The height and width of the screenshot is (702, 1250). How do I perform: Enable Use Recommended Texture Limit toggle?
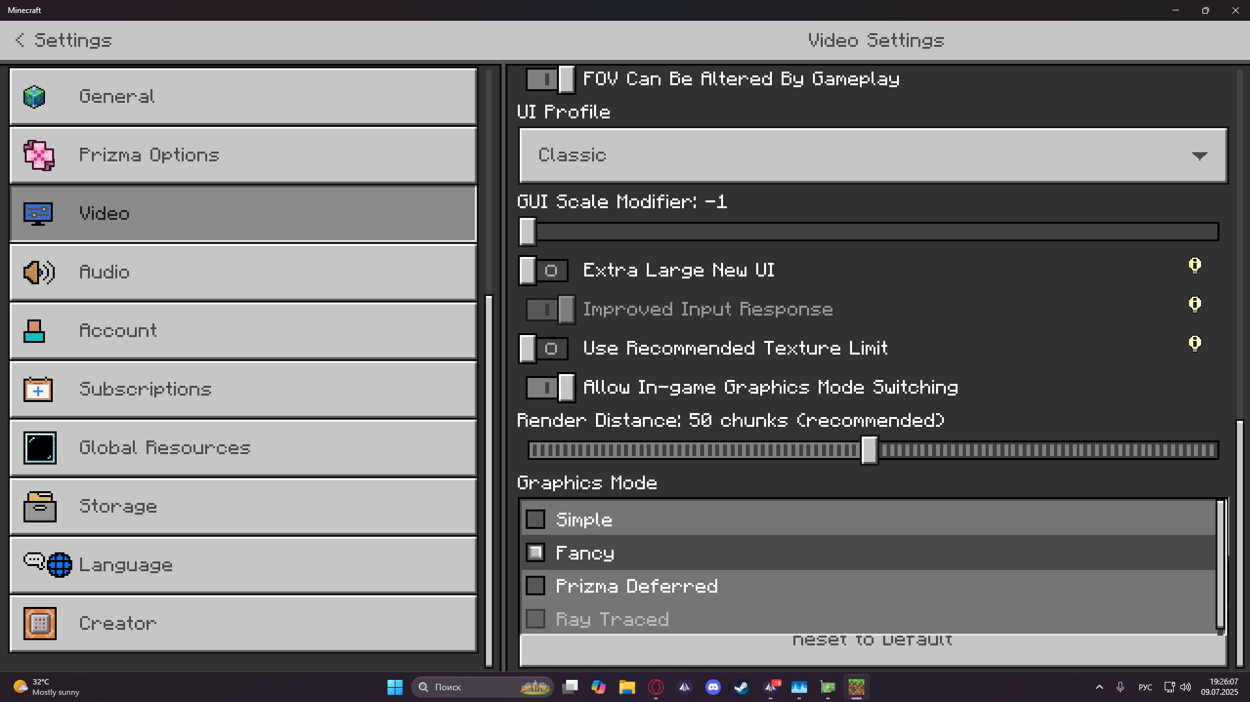point(544,349)
